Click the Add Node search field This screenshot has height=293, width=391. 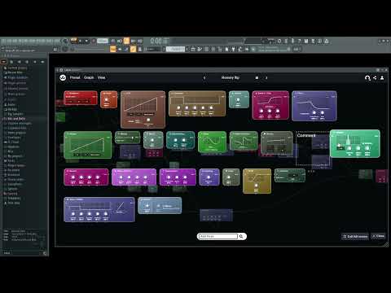pos(217,236)
